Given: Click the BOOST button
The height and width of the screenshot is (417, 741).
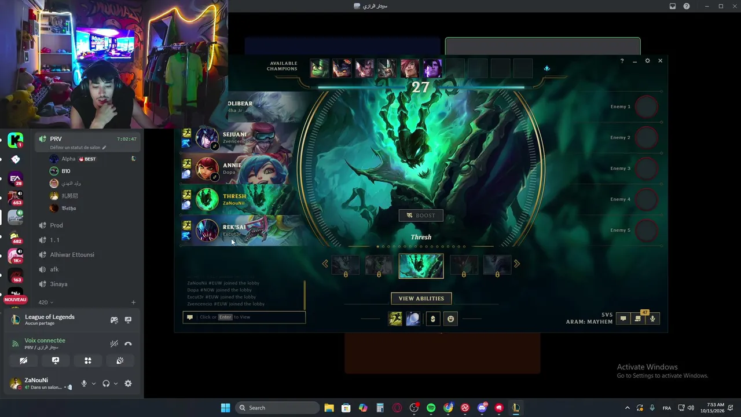Looking at the screenshot, I should coord(421,215).
